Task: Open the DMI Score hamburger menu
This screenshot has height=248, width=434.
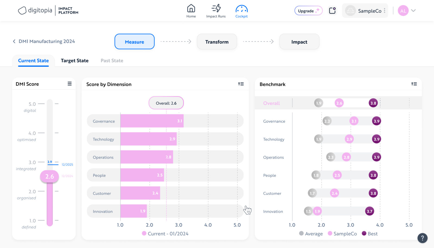Action: pyautogui.click(x=70, y=84)
